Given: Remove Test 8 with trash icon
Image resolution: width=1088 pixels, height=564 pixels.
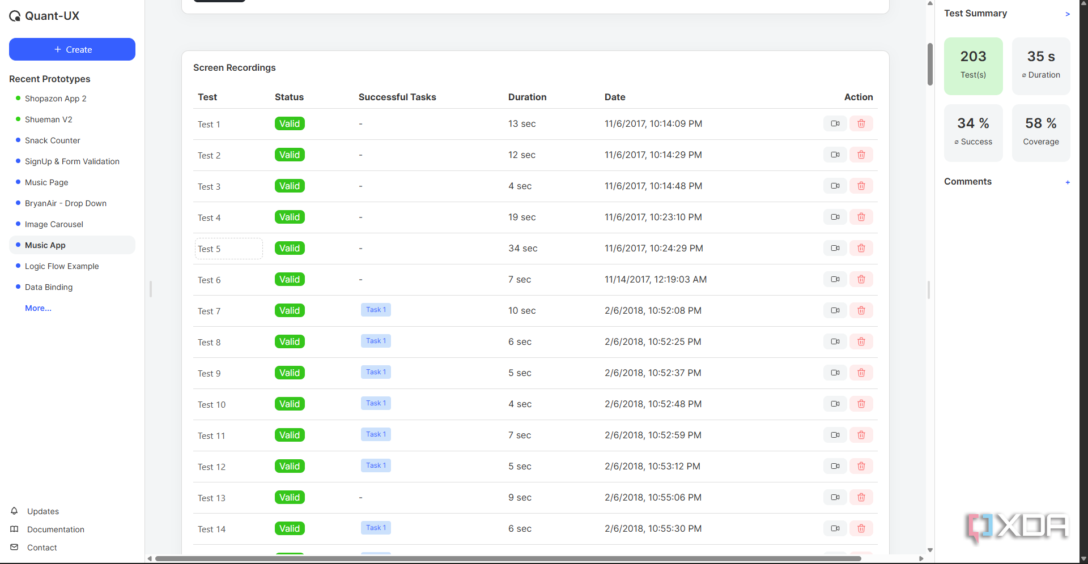Looking at the screenshot, I should pos(861,341).
